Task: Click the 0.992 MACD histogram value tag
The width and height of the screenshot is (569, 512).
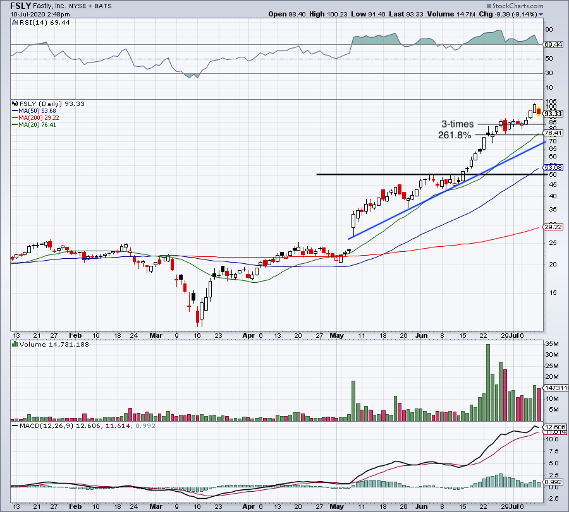Action: pos(554,483)
